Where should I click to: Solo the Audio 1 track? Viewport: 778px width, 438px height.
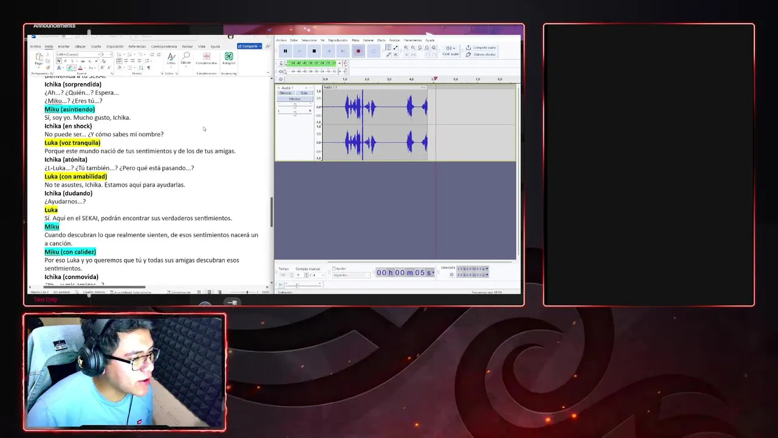coord(304,93)
